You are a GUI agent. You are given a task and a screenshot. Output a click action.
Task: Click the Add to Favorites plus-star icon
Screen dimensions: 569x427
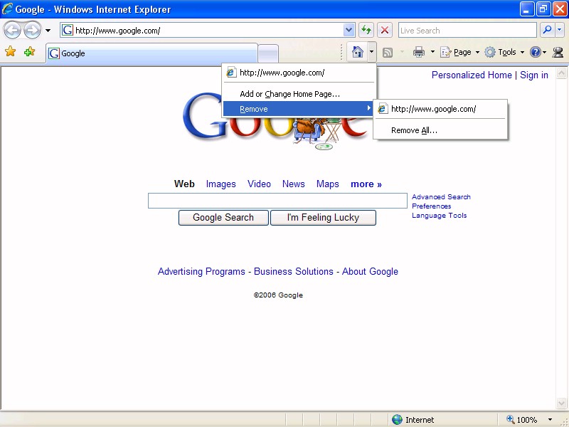click(x=29, y=51)
